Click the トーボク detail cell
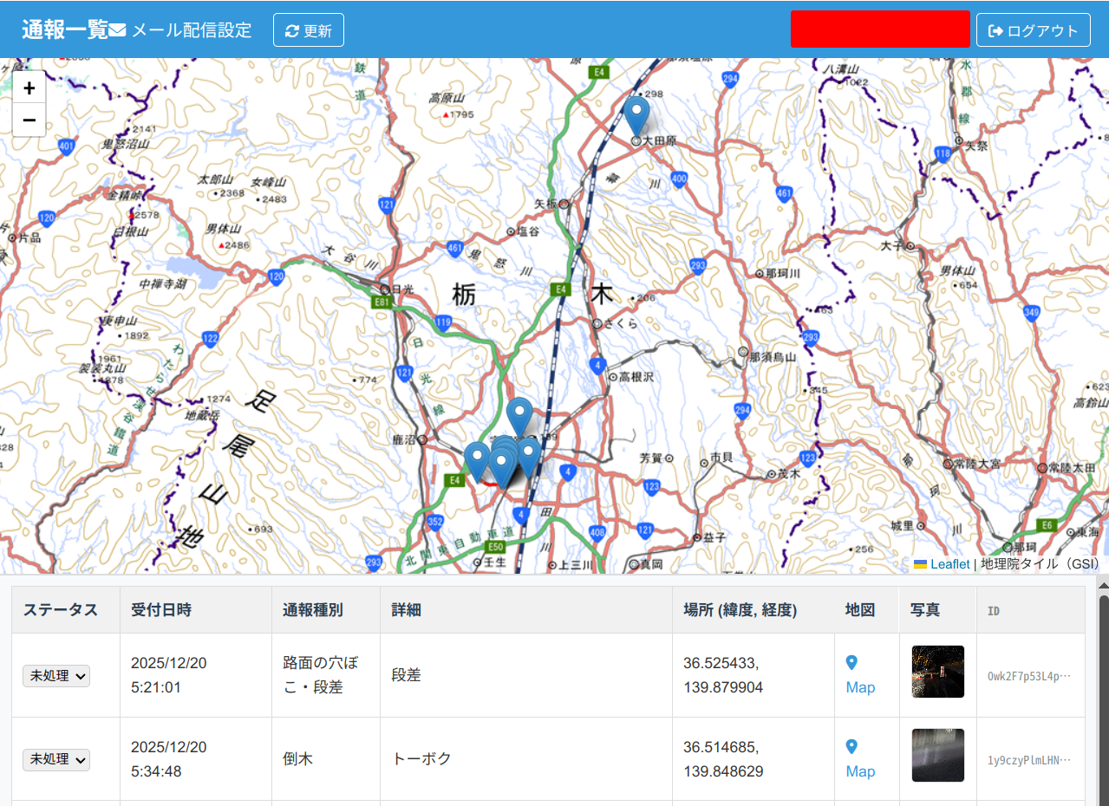This screenshot has width=1109, height=806. click(526, 759)
